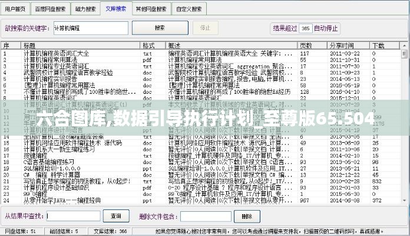Click the 页数 column header
The image size is (410, 236).
(x=312, y=45)
